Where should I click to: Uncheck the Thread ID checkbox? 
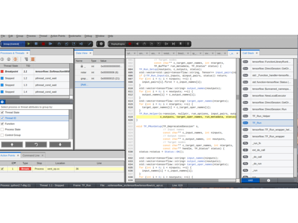click(2, 118)
